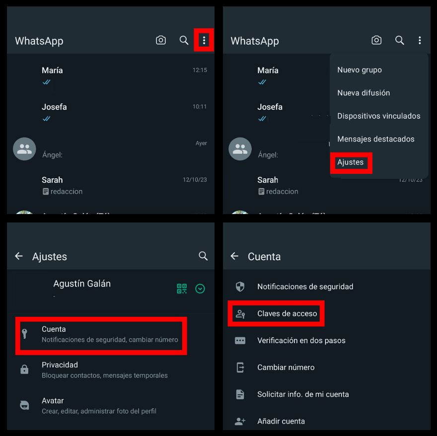Screen dimensions: 437x436
Task: Choose Nueva difusión in the menu
Action: (x=364, y=93)
